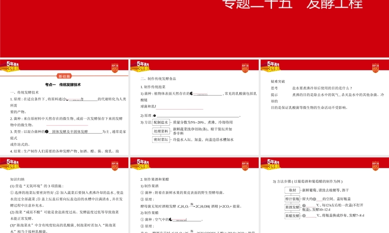This screenshot has width=389, height=233.
Task: Select the 处理菜料 step box
Action: point(161,131)
